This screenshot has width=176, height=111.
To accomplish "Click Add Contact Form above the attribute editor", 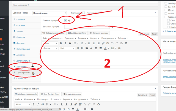I will (77, 33).
